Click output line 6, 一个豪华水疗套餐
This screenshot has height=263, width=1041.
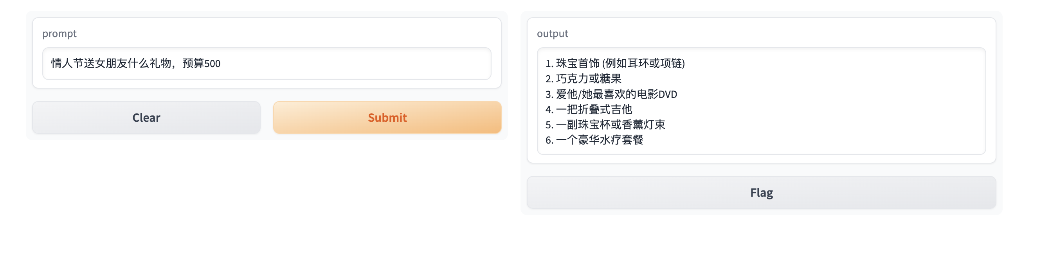(x=594, y=140)
